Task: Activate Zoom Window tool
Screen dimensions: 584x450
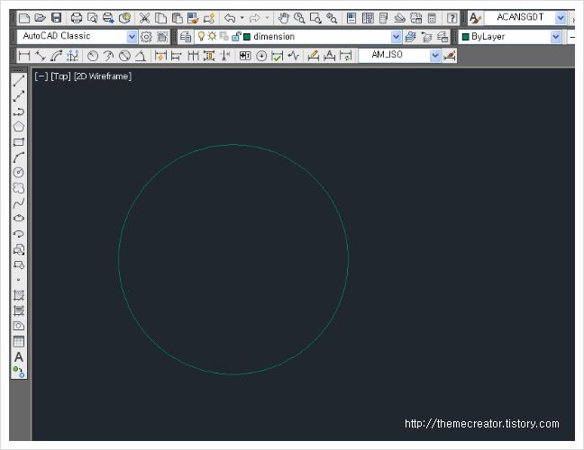Action: pyautogui.click(x=315, y=18)
